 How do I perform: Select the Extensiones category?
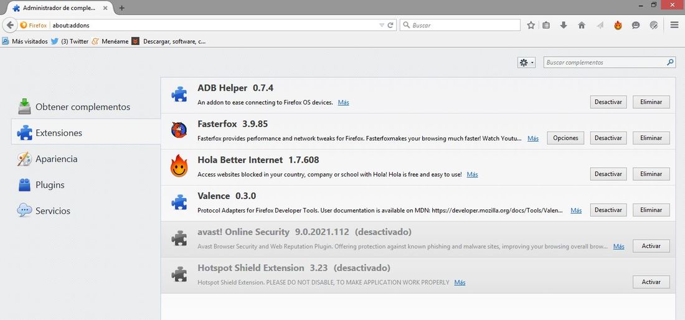86,132
